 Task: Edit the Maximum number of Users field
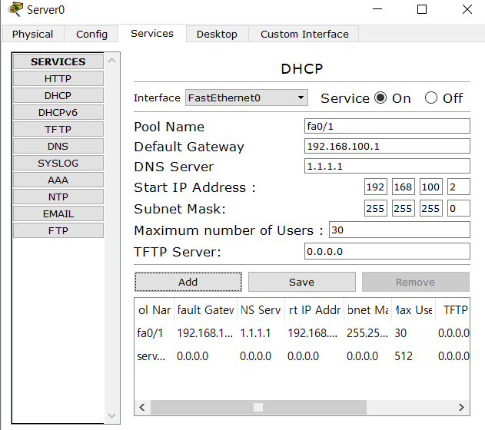coord(400,230)
